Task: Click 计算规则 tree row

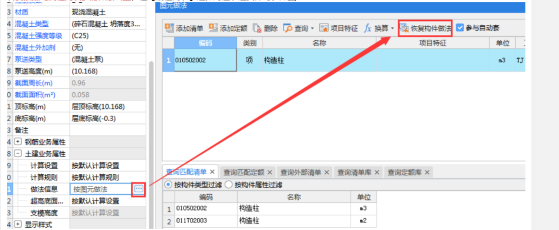Action: pos(44,177)
